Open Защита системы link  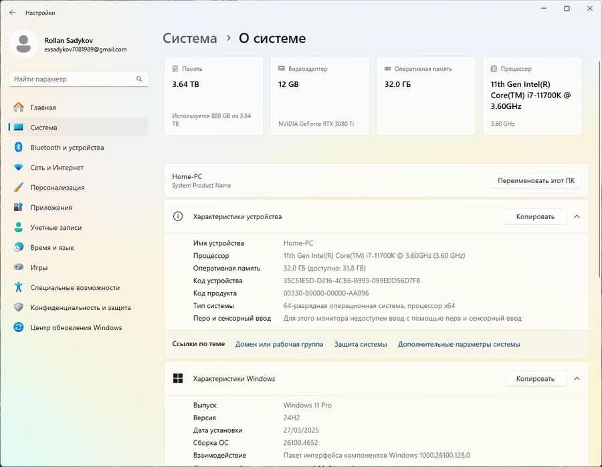click(361, 344)
